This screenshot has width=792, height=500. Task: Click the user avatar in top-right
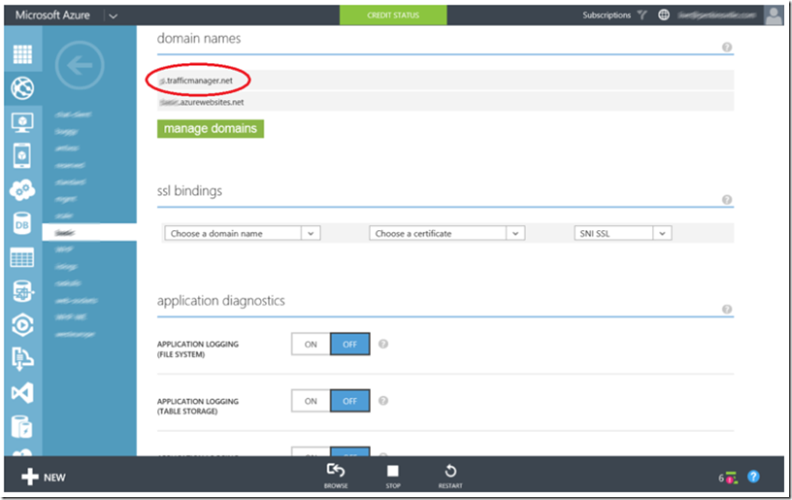coord(774,15)
